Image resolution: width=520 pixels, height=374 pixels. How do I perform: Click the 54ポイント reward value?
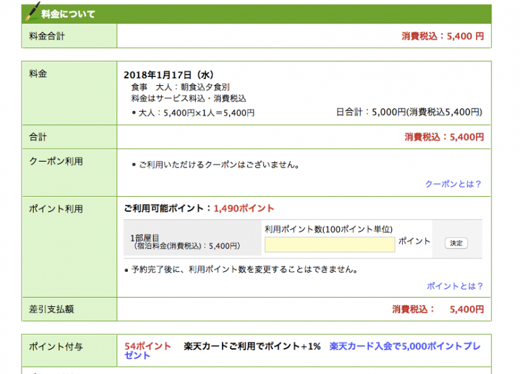click(148, 346)
